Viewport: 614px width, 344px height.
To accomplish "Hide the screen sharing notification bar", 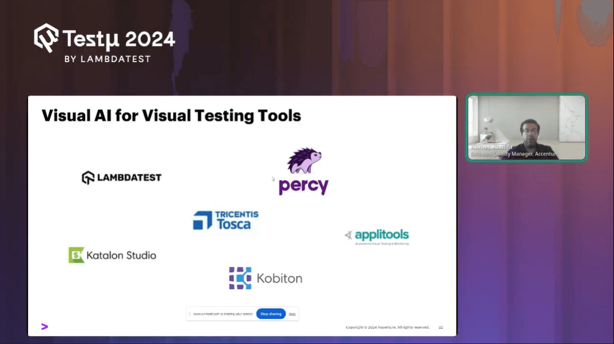I will pos(292,313).
